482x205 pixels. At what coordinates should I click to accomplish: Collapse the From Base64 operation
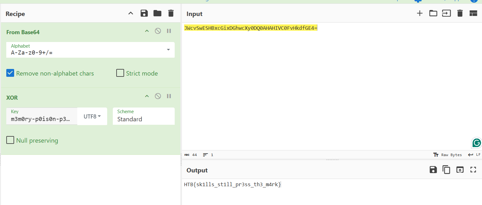coord(147,31)
